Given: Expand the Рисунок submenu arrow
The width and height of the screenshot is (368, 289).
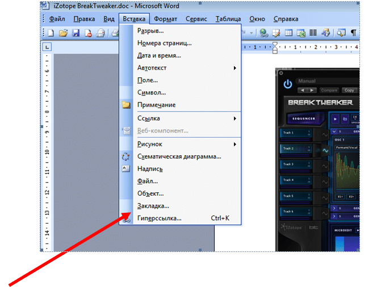Looking at the screenshot, I should 235,144.
